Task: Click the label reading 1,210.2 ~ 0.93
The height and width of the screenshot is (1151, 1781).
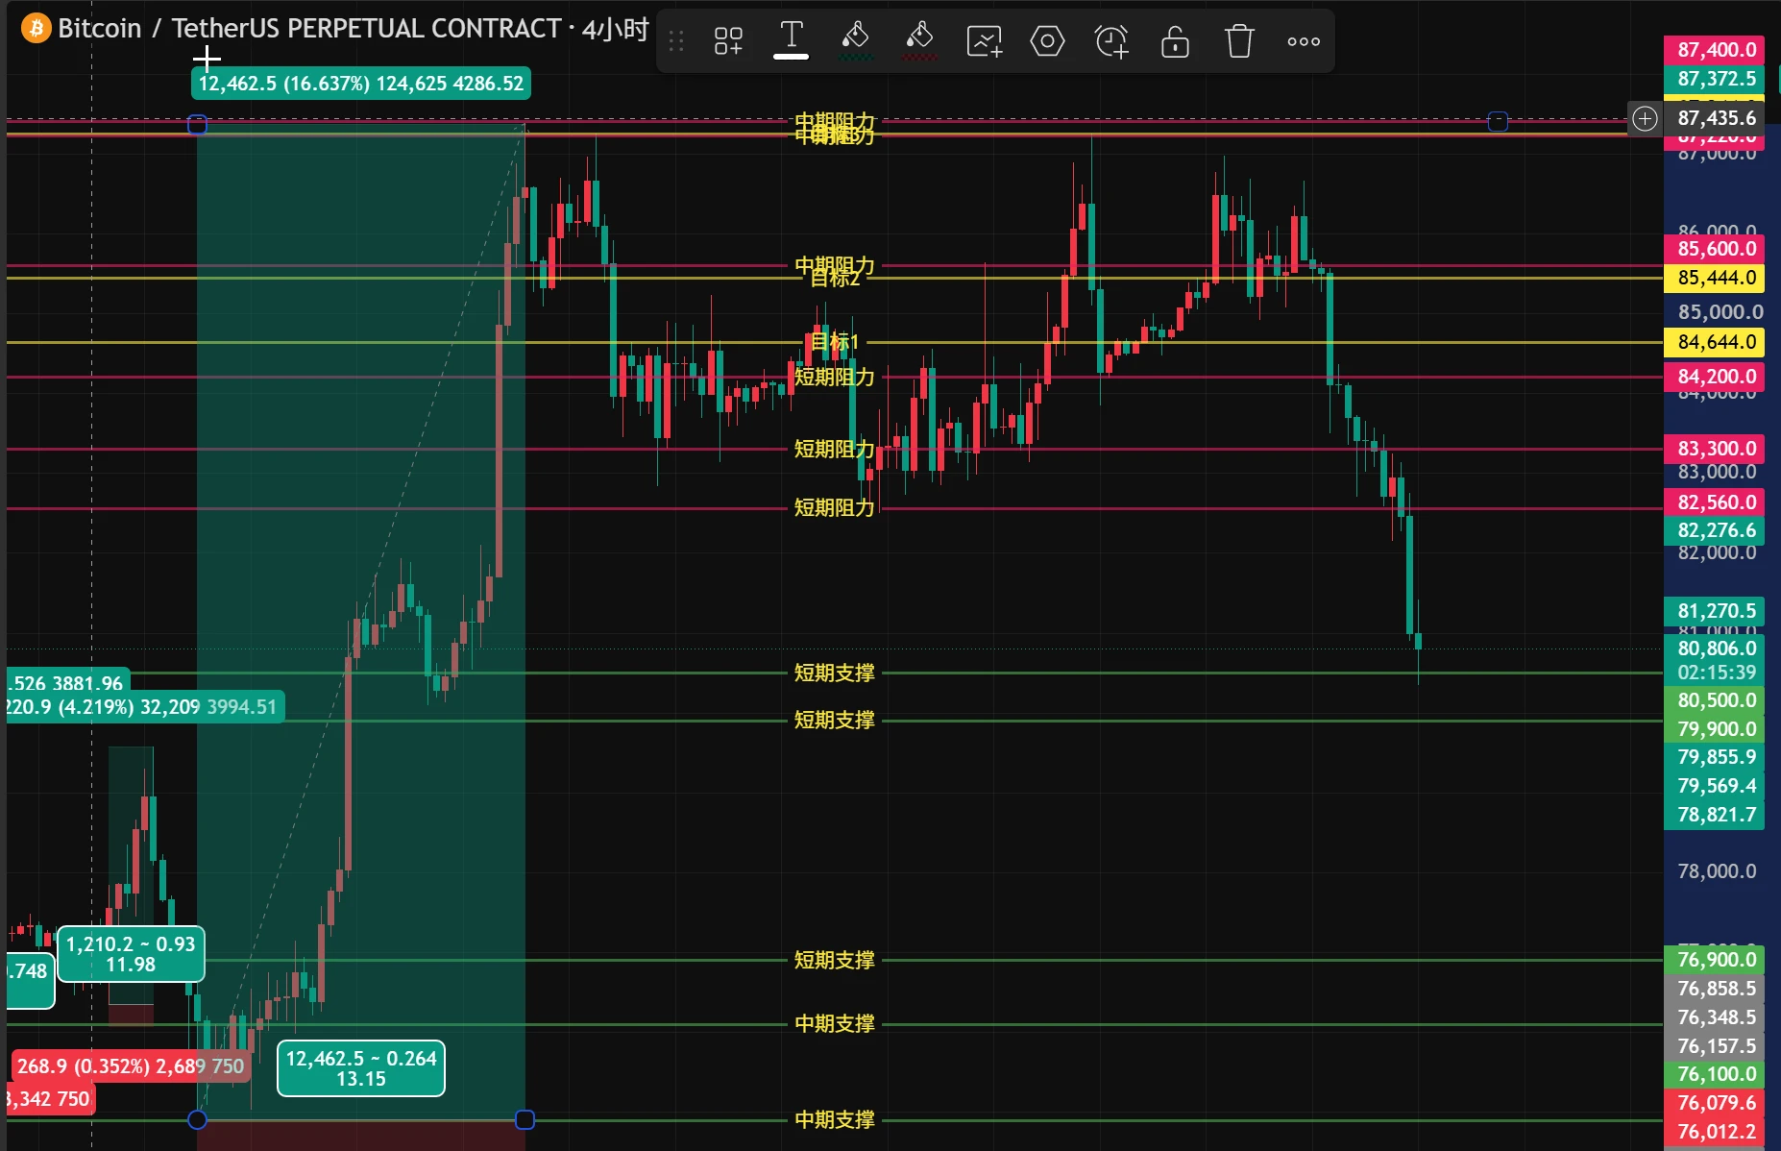Action: click(x=131, y=954)
